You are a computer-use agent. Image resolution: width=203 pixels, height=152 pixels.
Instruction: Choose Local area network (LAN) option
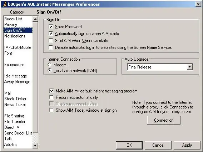pos(50,70)
